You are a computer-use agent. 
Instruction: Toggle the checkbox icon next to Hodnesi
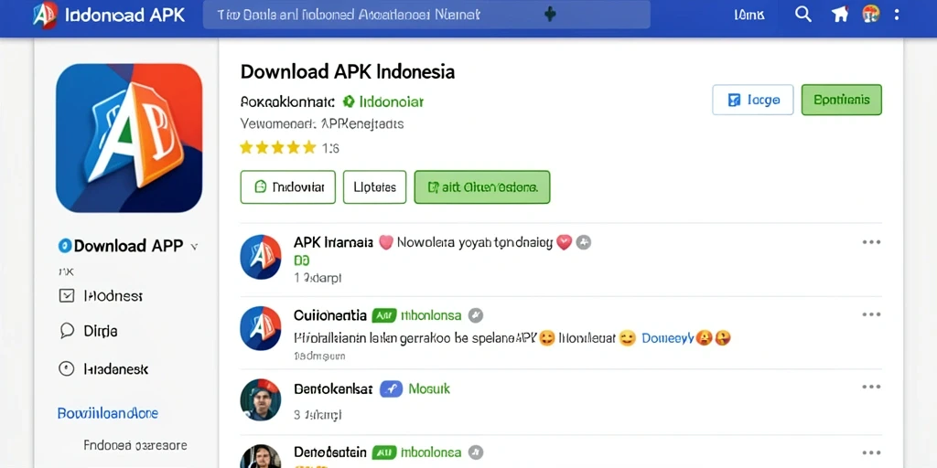tap(66, 295)
